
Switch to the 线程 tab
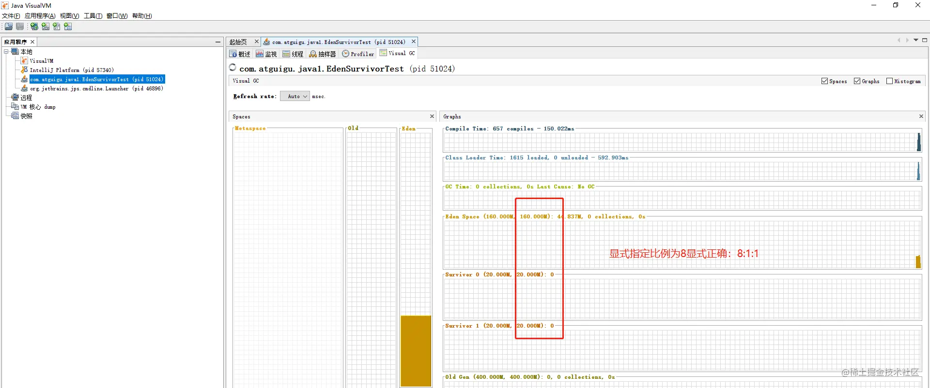point(293,54)
